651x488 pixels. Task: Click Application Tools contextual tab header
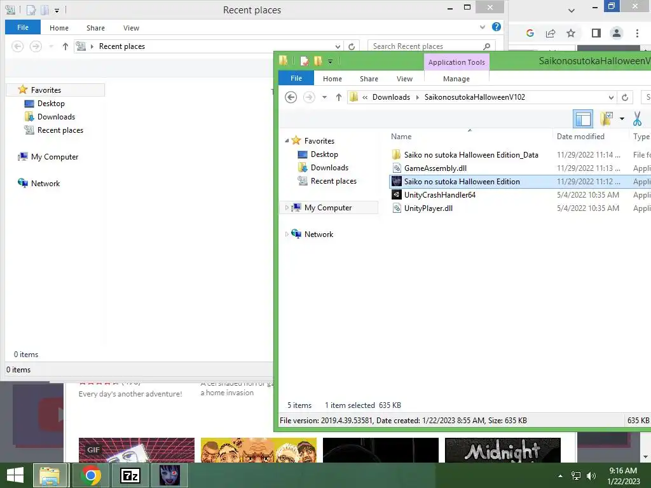[456, 62]
